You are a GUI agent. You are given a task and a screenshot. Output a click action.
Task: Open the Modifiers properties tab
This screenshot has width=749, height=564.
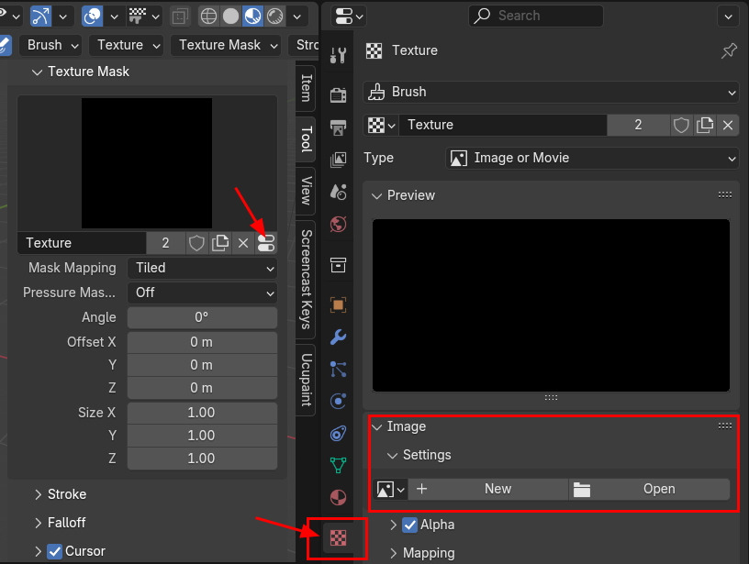tap(338, 337)
